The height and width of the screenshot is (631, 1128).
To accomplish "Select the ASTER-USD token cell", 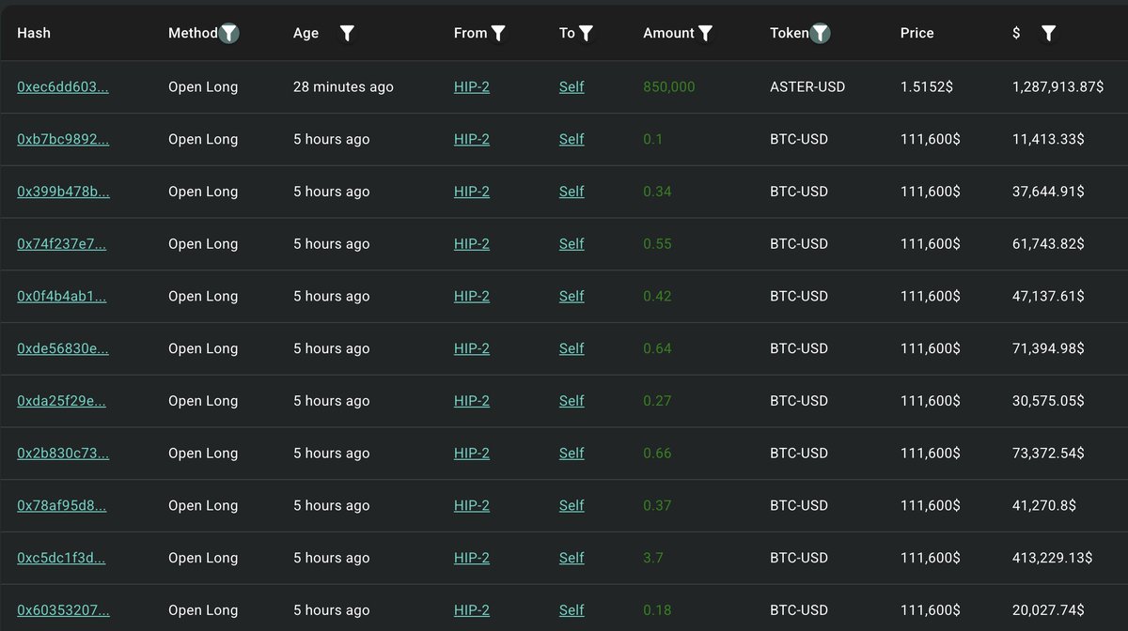I will [807, 87].
